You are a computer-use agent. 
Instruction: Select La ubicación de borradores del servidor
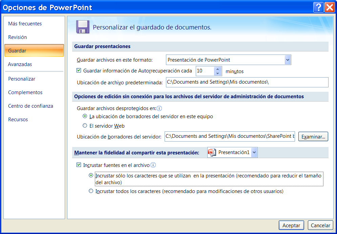coord(85,116)
